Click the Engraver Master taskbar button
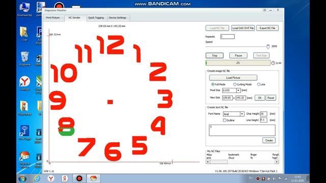The image size is (326, 183). (93, 178)
